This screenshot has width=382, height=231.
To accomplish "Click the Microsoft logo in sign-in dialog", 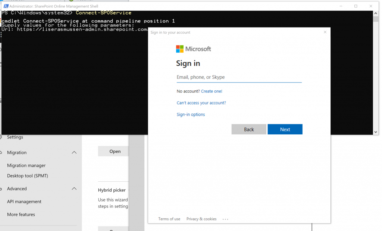I will pyautogui.click(x=194, y=49).
